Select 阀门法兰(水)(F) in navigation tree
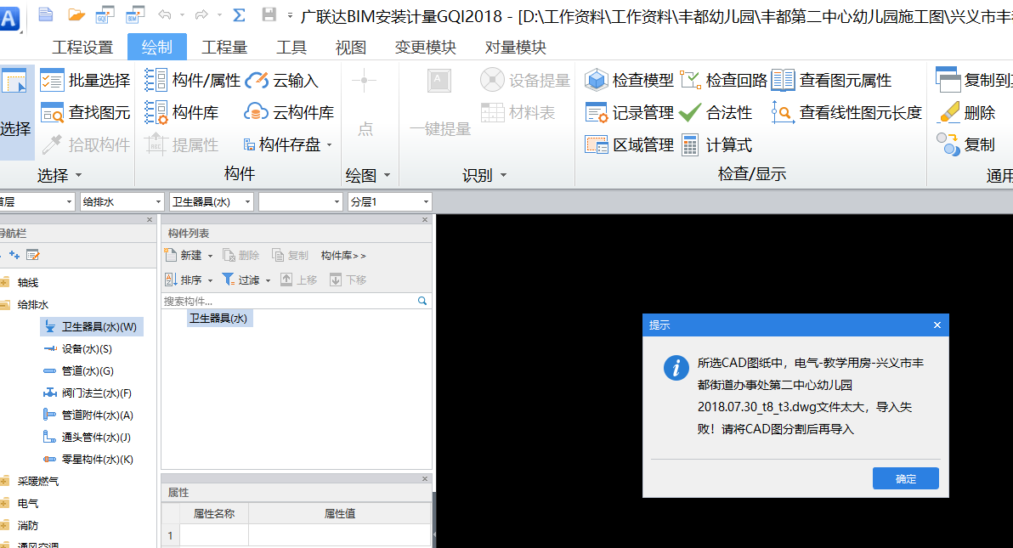1013x548 pixels. 88,393
